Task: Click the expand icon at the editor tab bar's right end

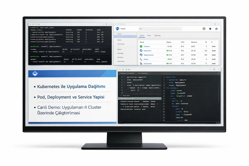Action: [219, 73]
